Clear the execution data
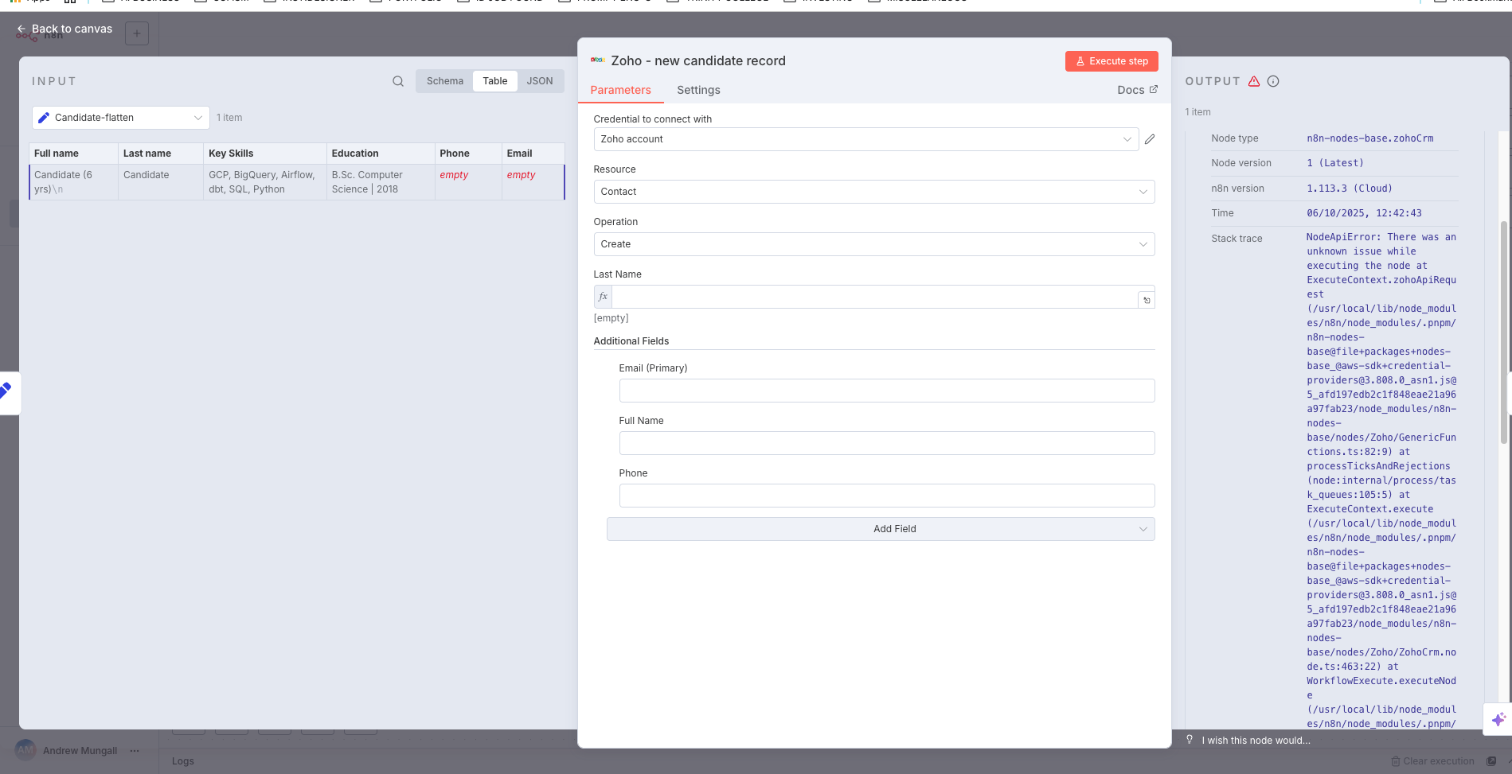This screenshot has height=774, width=1512. point(1432,761)
